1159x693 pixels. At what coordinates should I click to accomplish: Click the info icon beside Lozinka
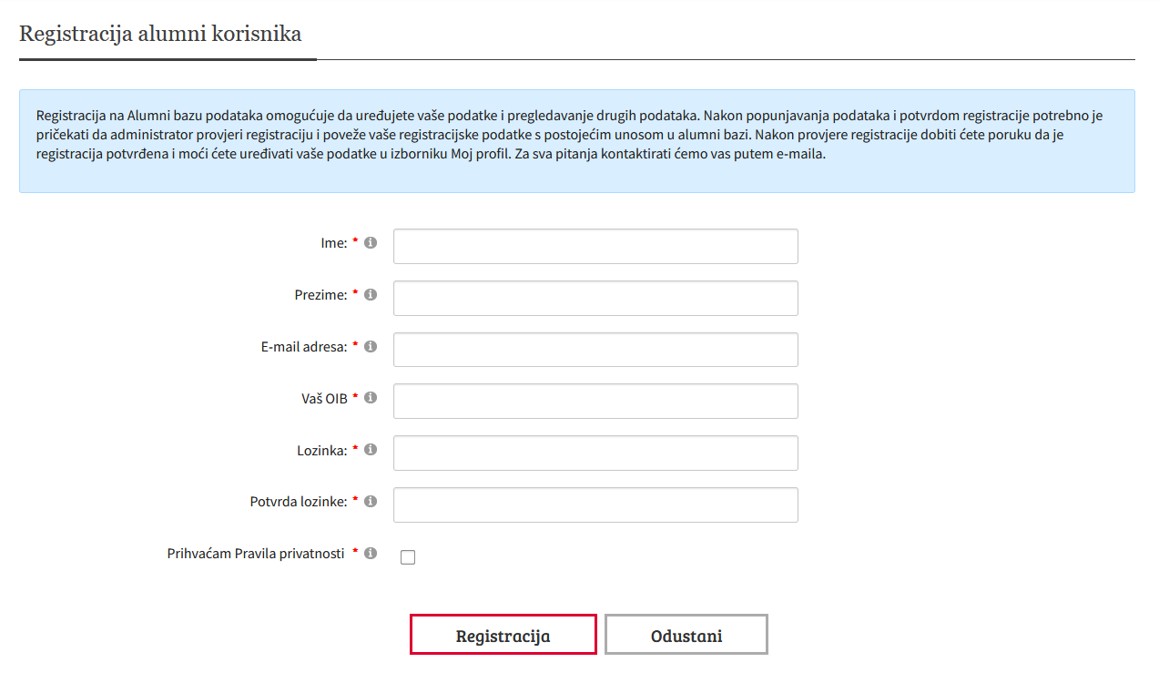(x=371, y=450)
